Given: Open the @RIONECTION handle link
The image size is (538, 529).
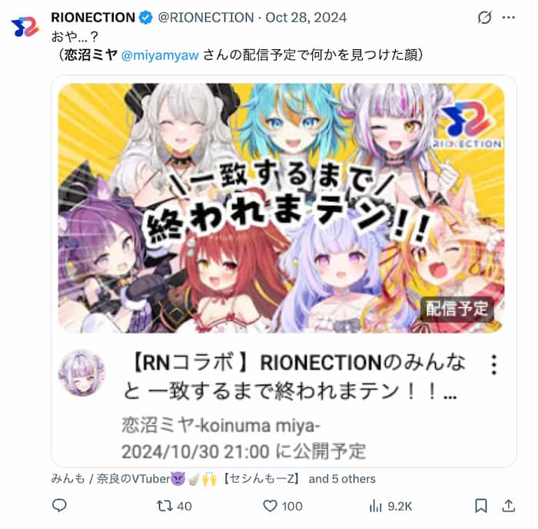Looking at the screenshot, I should (206, 17).
